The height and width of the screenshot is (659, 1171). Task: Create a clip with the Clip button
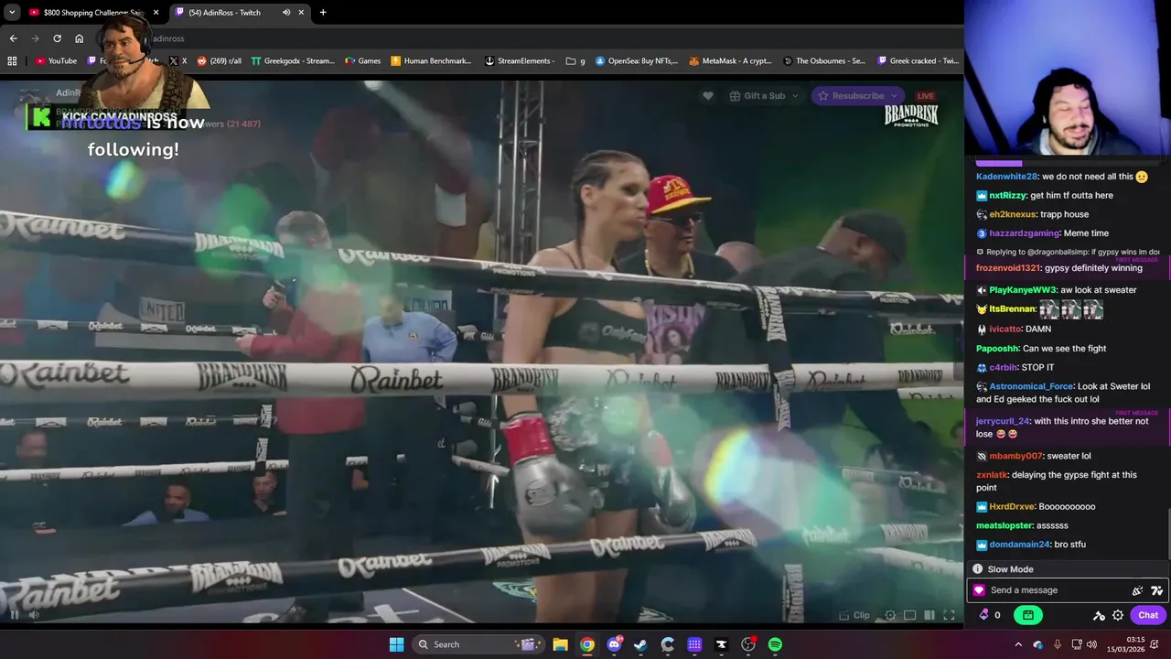pos(855,615)
